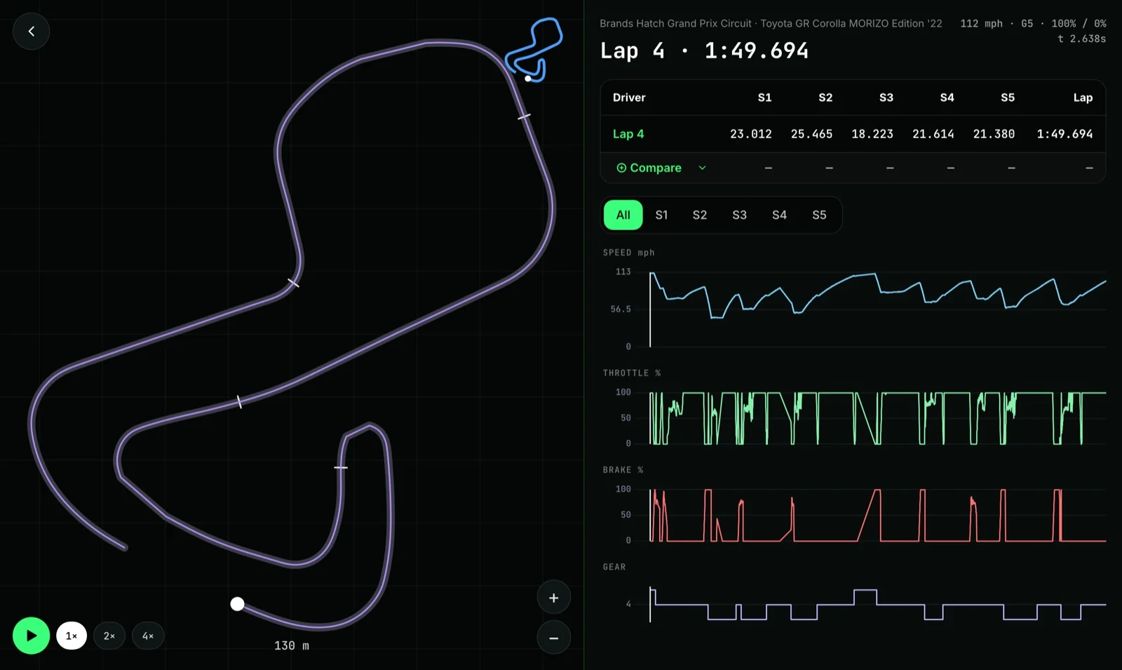Zoom out of the track map
Viewport: 1122px width, 670px height.
(554, 638)
